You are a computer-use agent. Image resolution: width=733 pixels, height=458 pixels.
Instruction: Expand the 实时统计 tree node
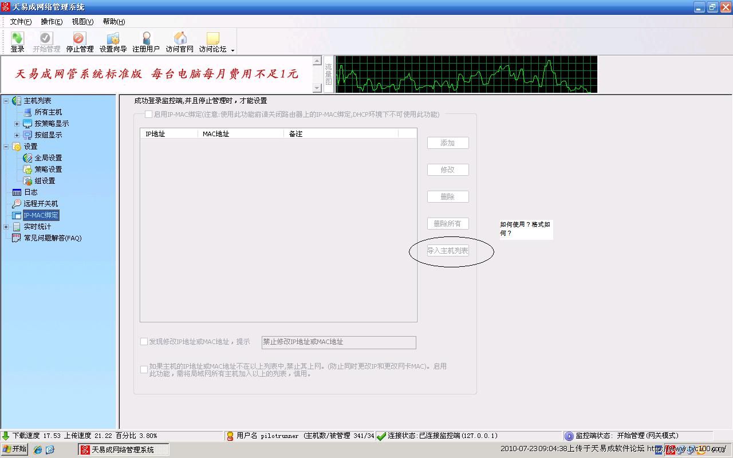coord(6,227)
